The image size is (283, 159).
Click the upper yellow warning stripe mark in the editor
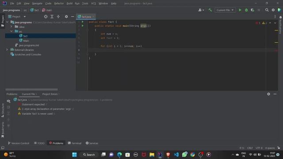[x=276, y=30]
